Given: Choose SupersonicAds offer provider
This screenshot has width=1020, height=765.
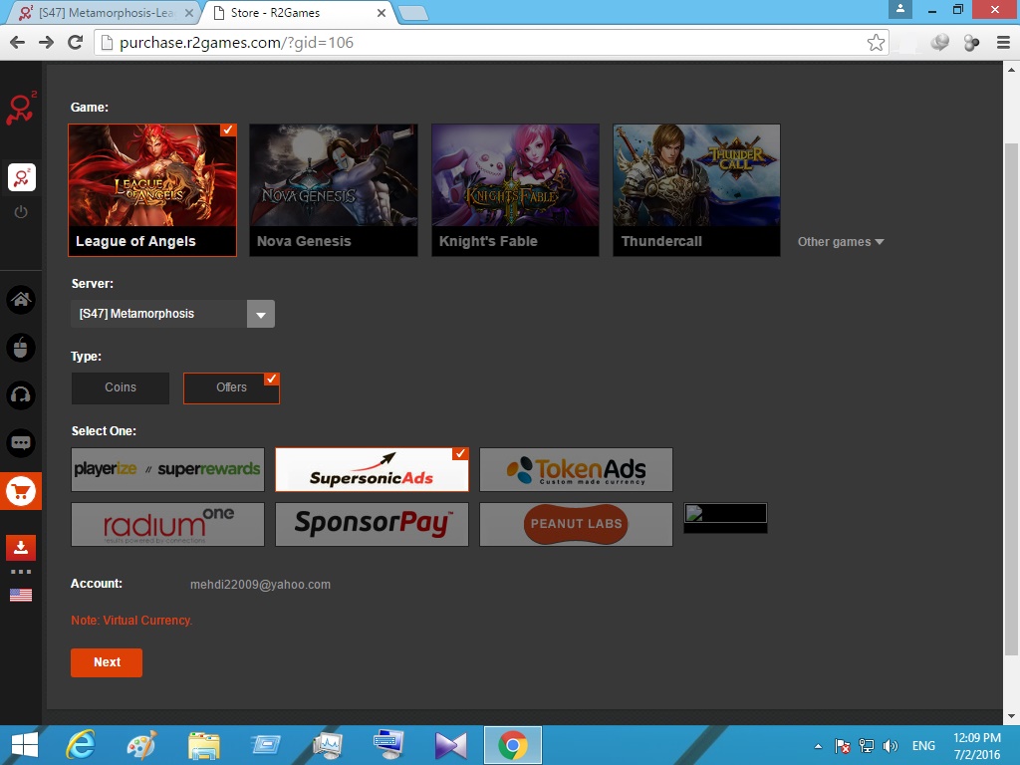Looking at the screenshot, I should click(x=372, y=469).
